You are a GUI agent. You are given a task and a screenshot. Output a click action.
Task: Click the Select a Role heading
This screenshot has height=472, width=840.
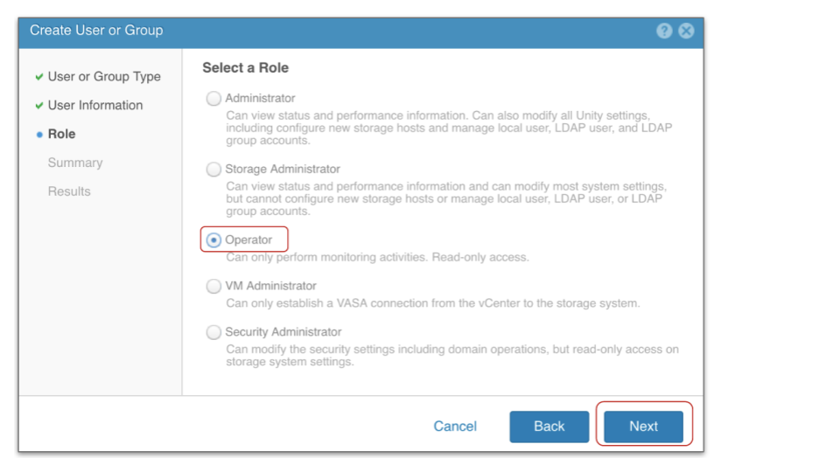coord(245,68)
